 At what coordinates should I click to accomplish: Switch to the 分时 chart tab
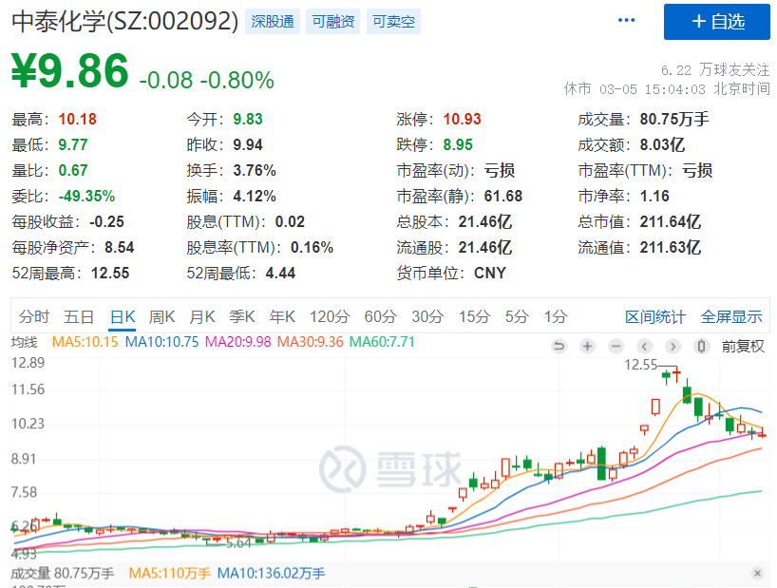[34, 316]
